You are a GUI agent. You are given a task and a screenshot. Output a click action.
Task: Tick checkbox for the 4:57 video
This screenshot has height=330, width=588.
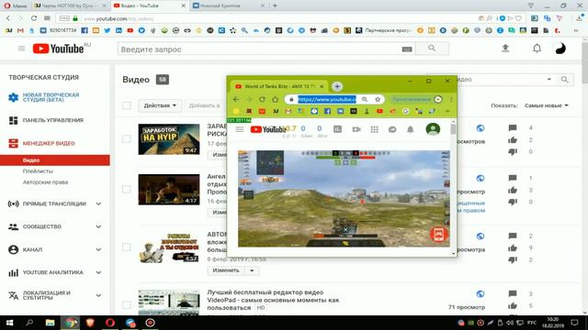(x=127, y=247)
